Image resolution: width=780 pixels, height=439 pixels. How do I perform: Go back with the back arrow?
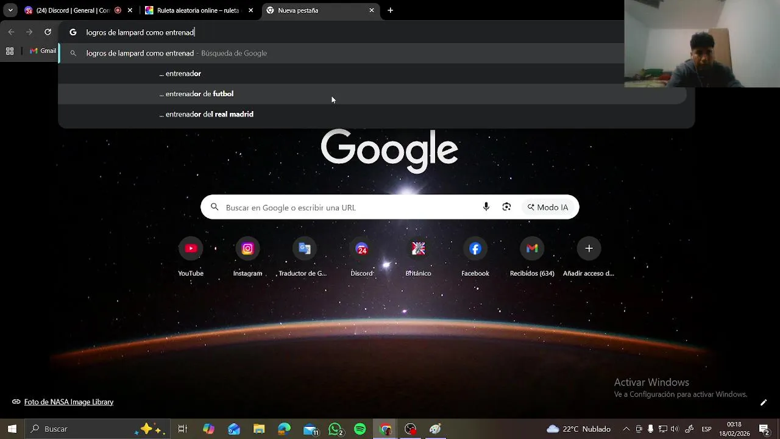pos(11,32)
